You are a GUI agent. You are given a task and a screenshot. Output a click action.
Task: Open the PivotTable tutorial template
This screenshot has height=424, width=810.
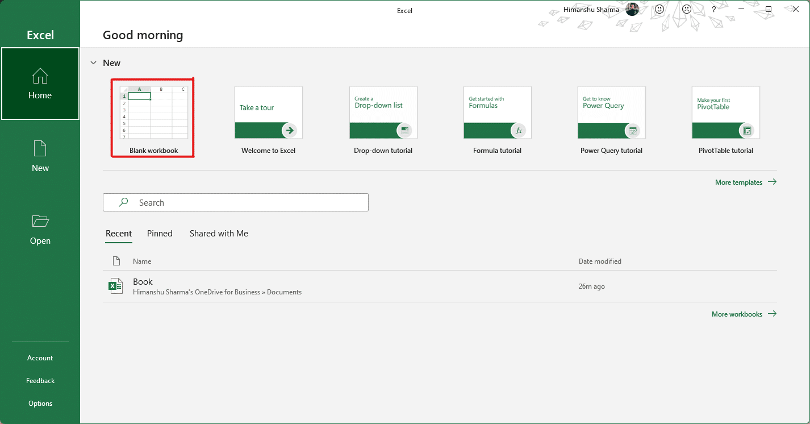tap(725, 120)
